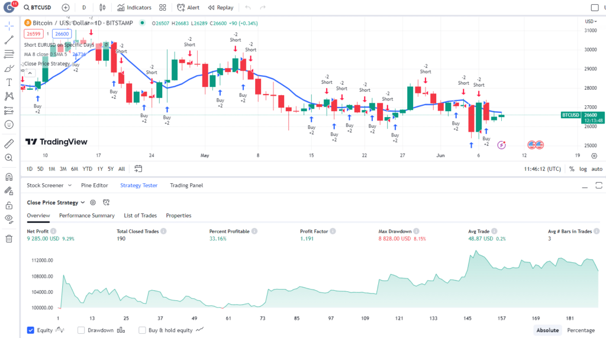
Task: Start bar Replay mode
Action: 221,7
